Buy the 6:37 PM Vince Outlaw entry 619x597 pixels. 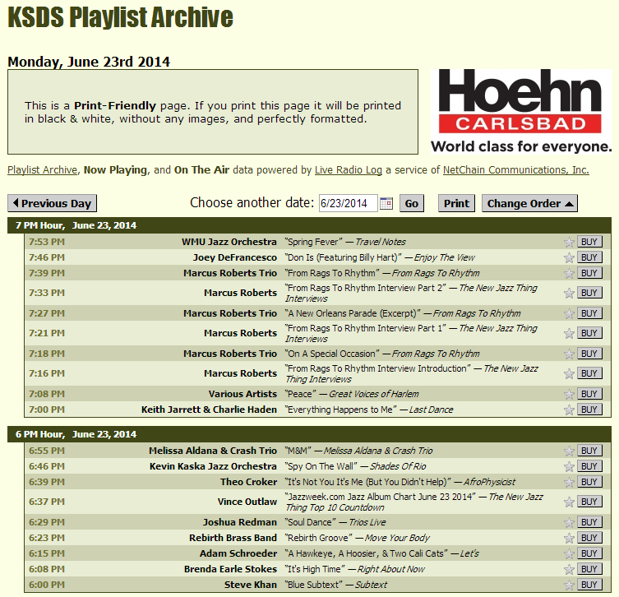[x=589, y=502]
